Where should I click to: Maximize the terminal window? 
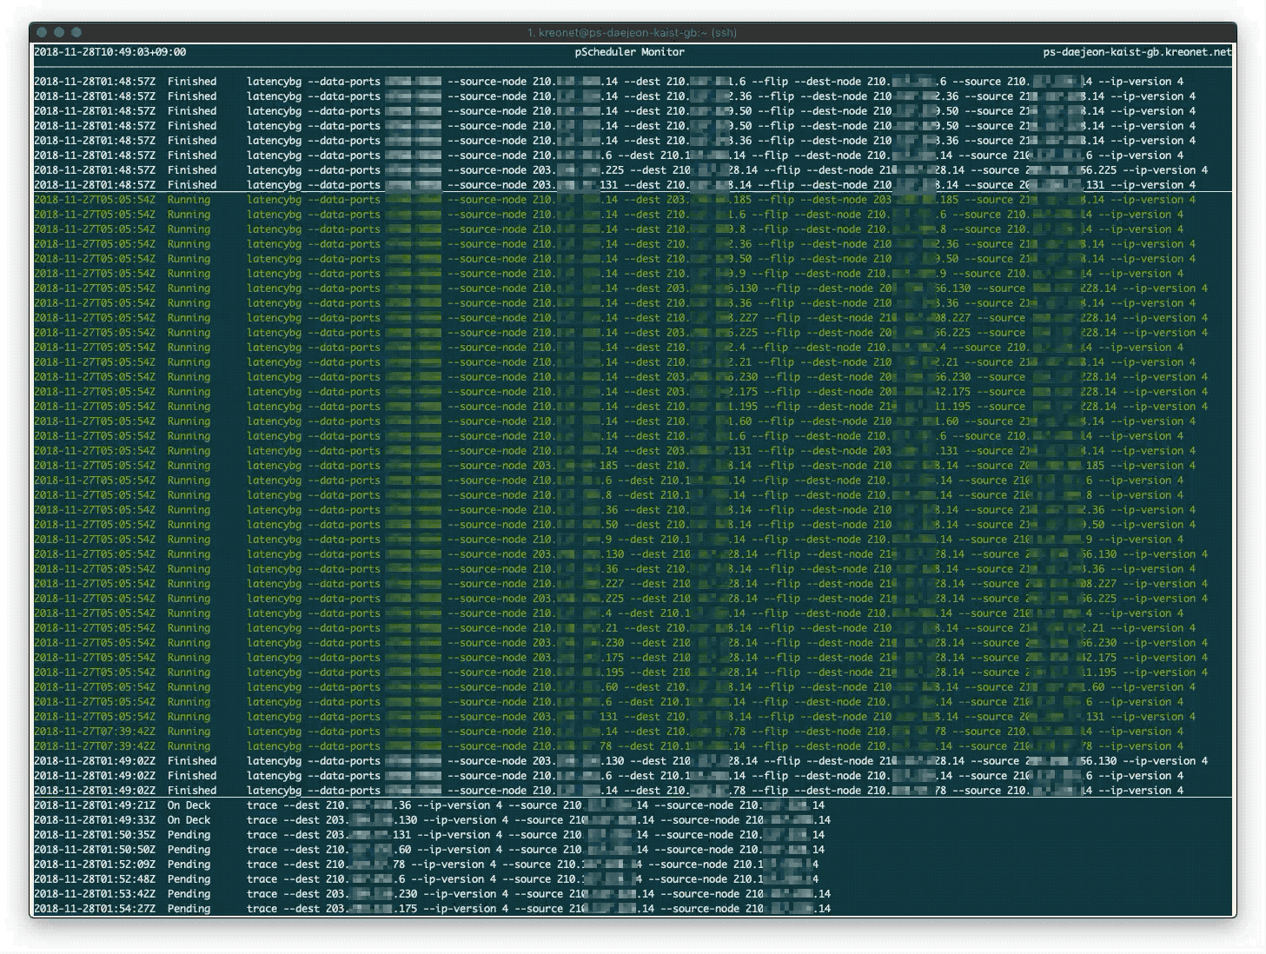point(76,32)
